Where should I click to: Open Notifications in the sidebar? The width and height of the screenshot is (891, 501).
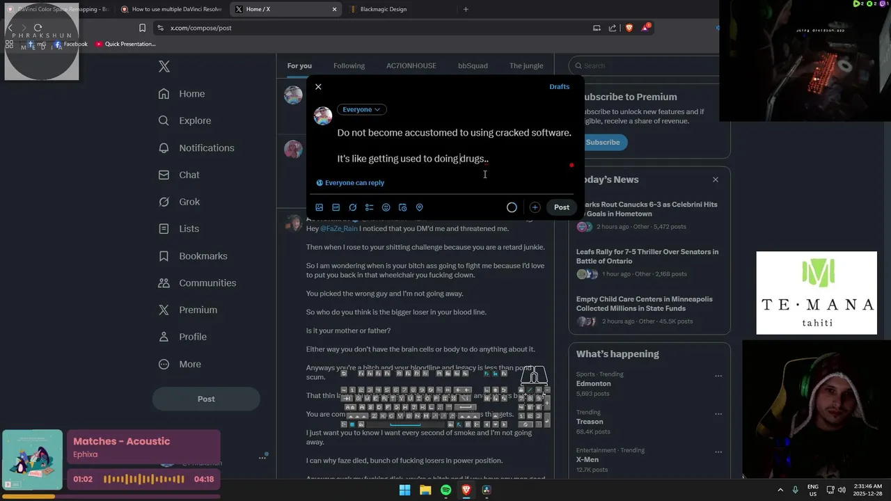click(x=196, y=148)
